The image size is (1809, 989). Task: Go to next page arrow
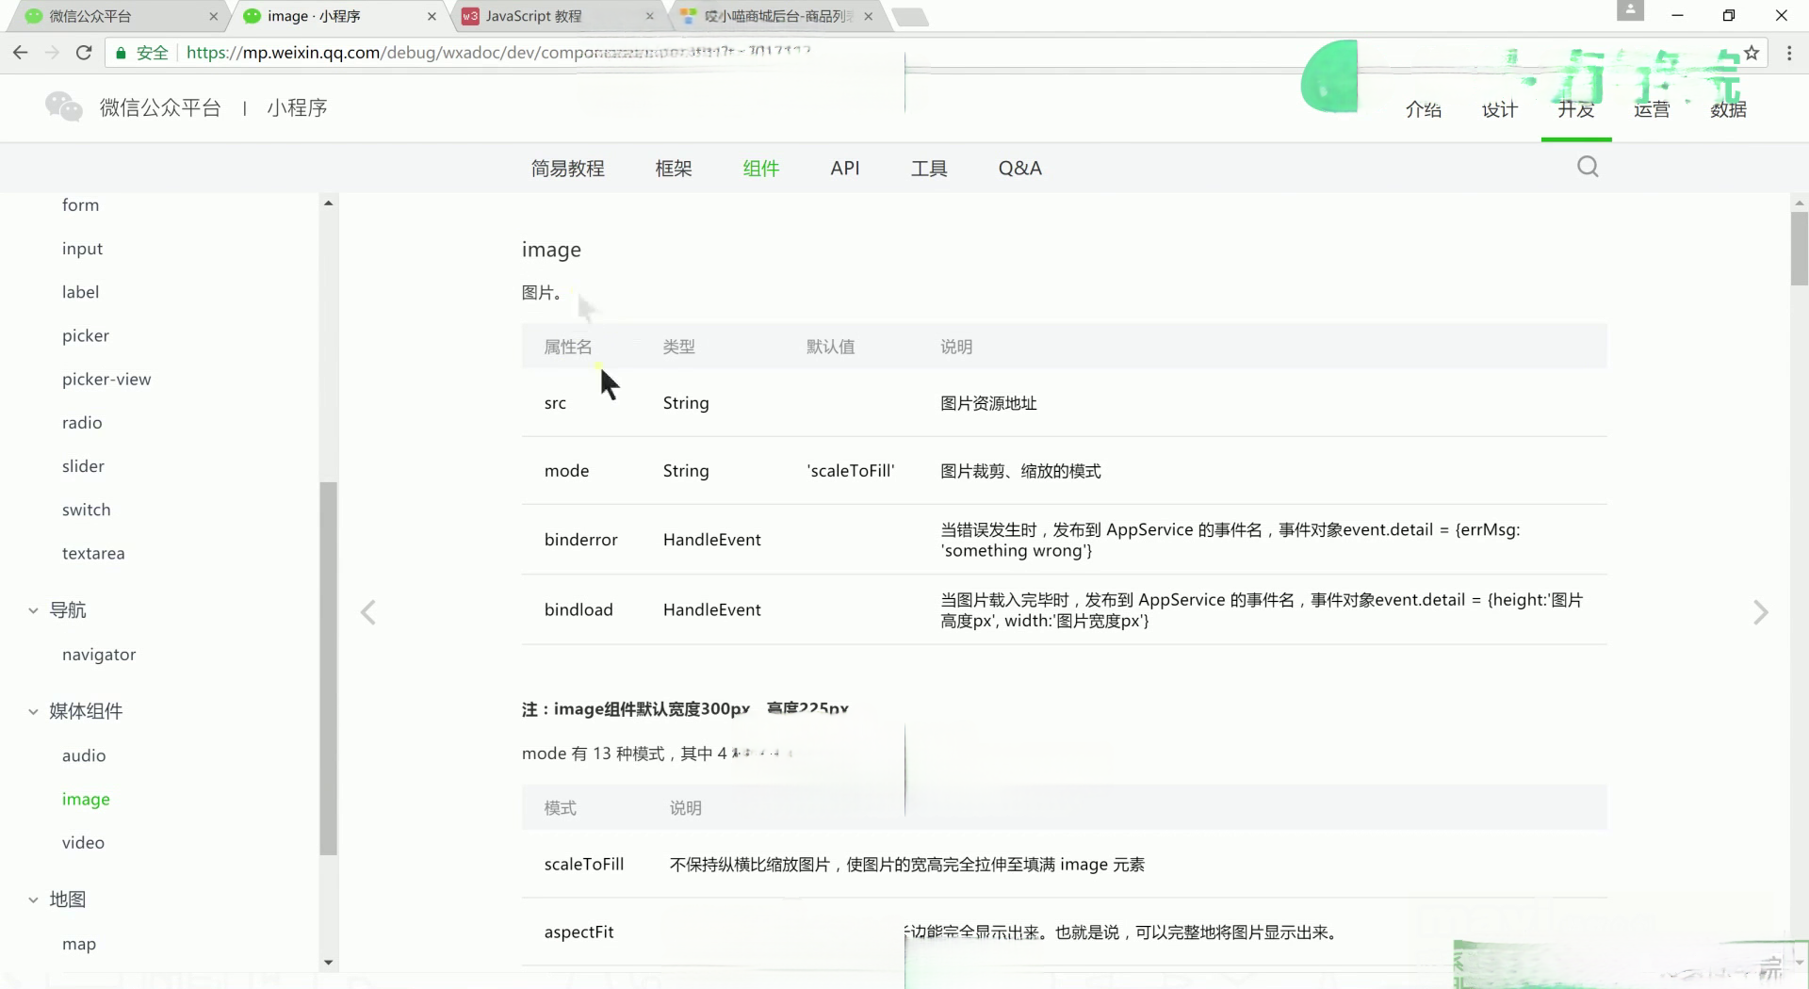(x=1760, y=612)
